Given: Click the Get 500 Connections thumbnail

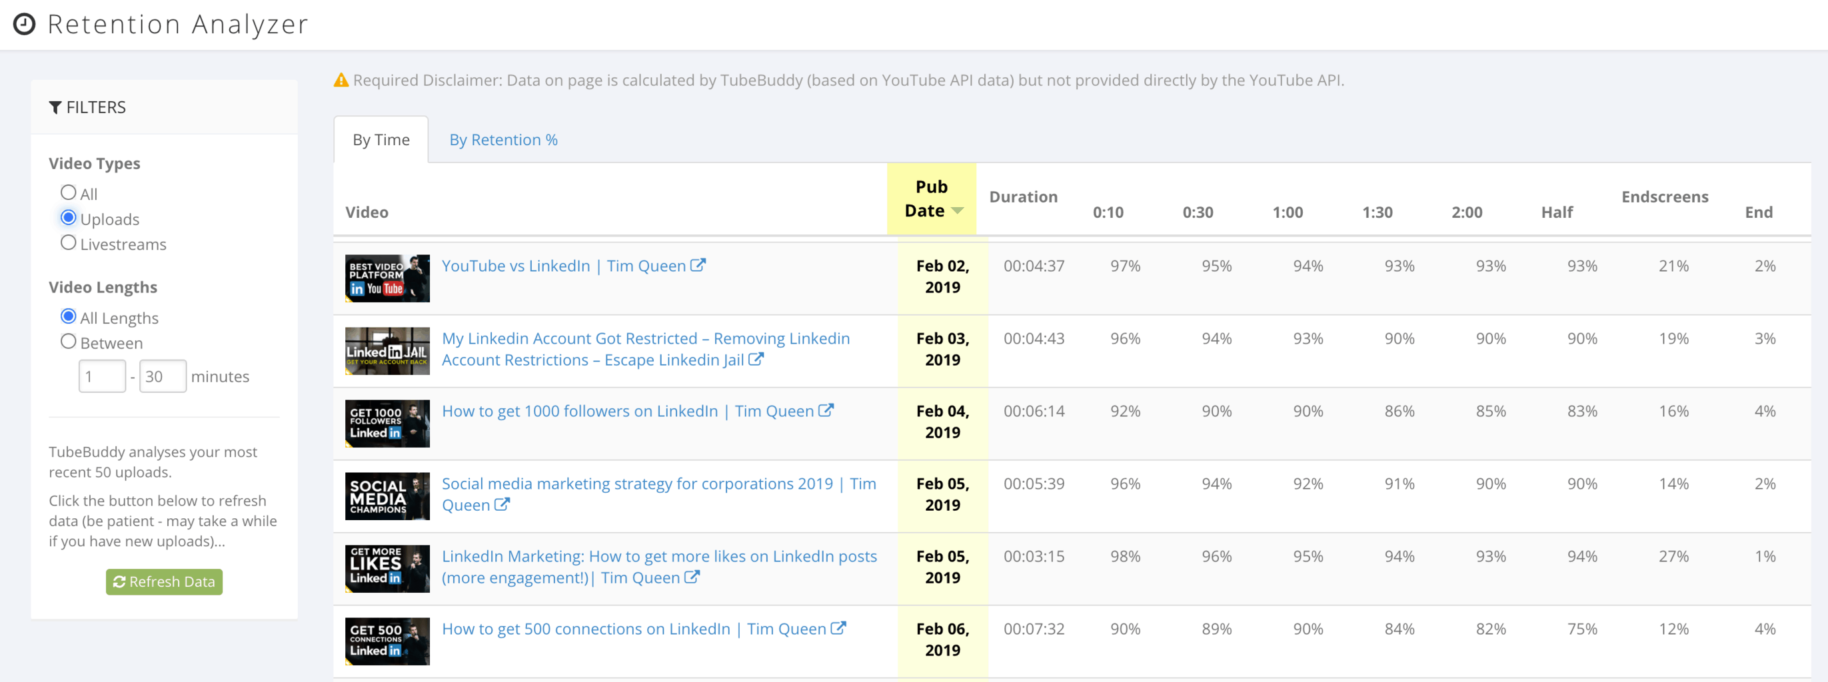Looking at the screenshot, I should click(x=387, y=641).
